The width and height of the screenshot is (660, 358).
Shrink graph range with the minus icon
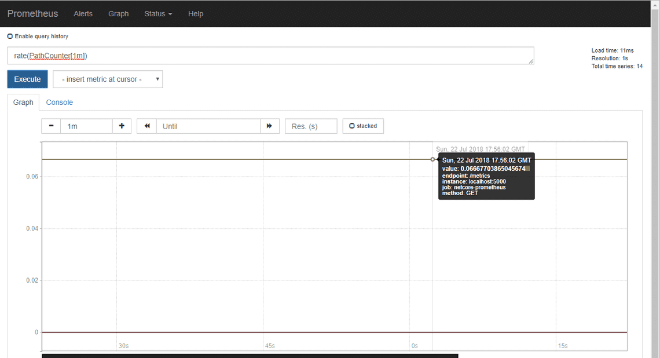pyautogui.click(x=51, y=126)
